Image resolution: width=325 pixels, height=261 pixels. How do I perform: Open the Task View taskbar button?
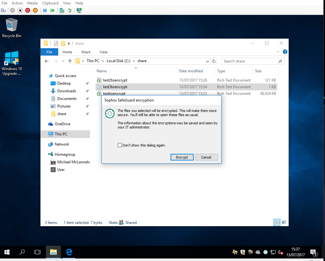tap(37, 252)
